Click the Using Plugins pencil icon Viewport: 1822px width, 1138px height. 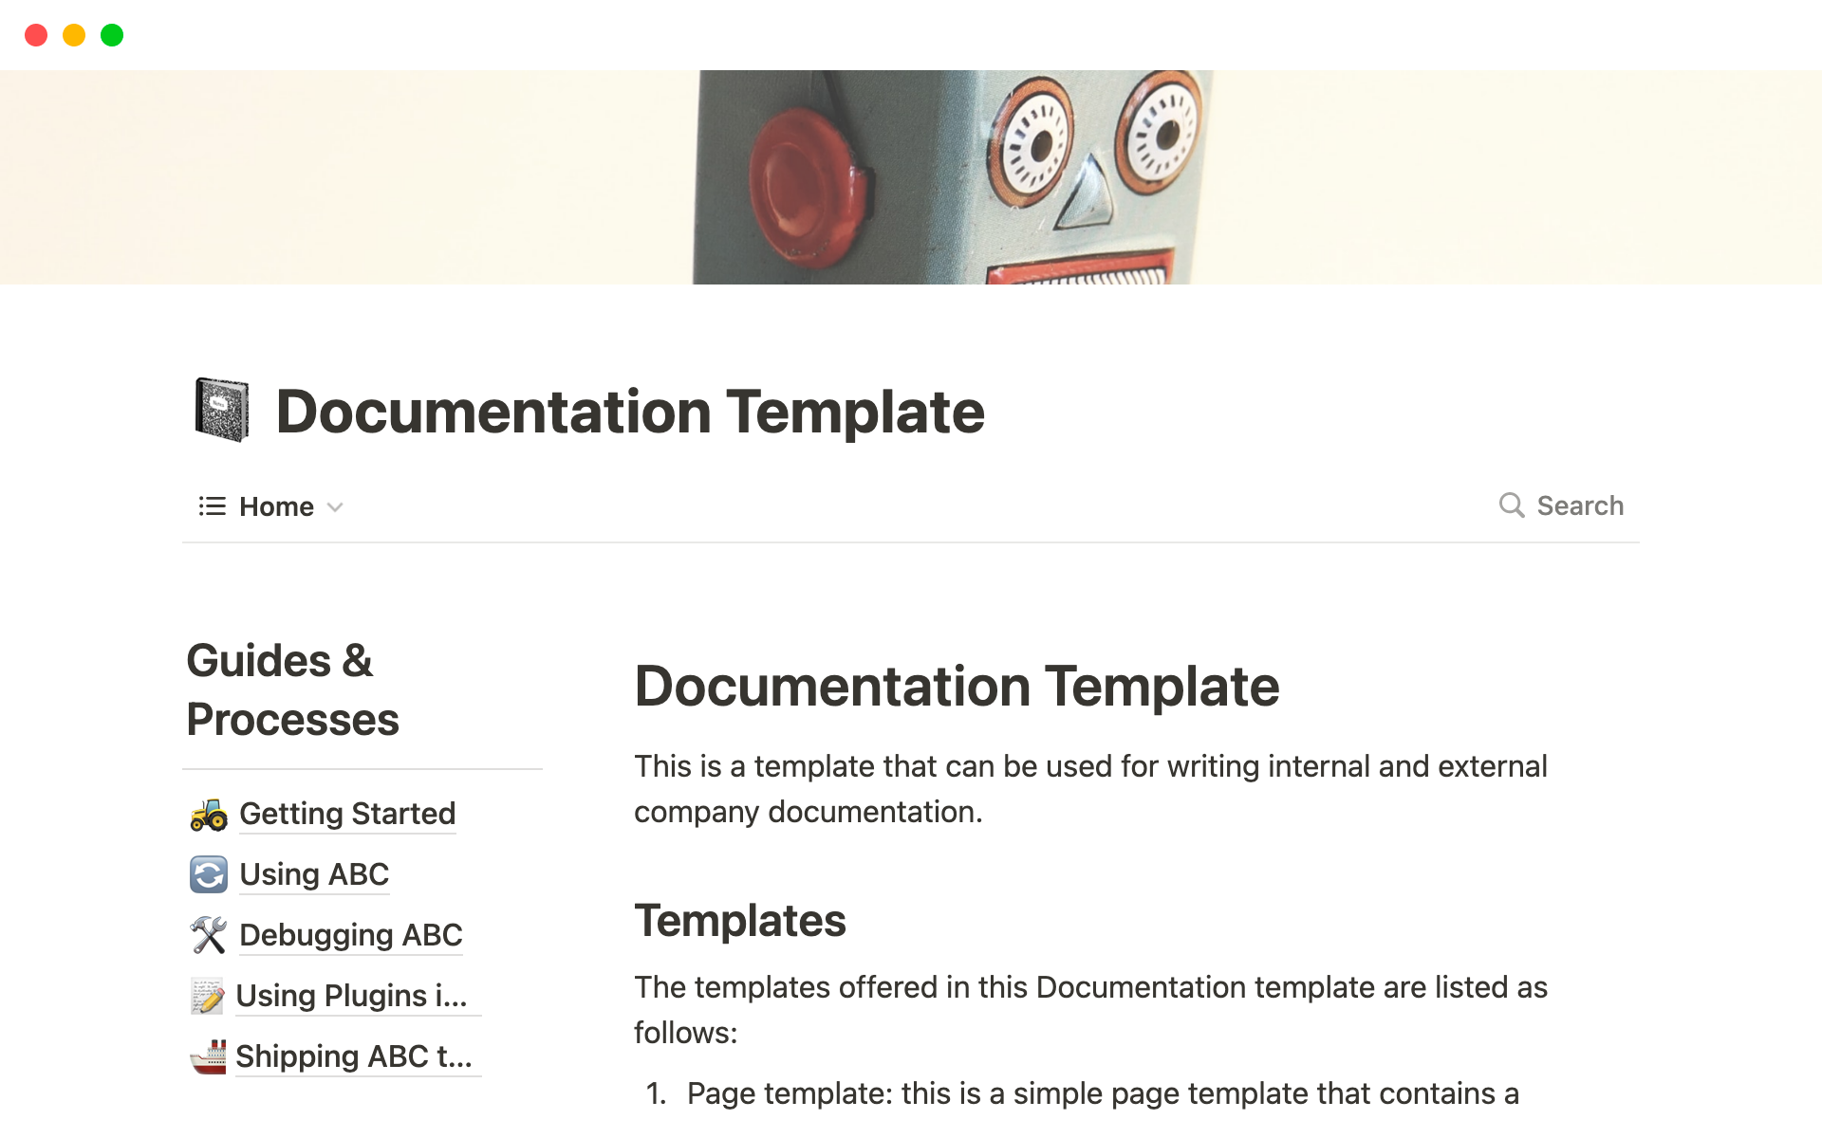[x=209, y=995]
